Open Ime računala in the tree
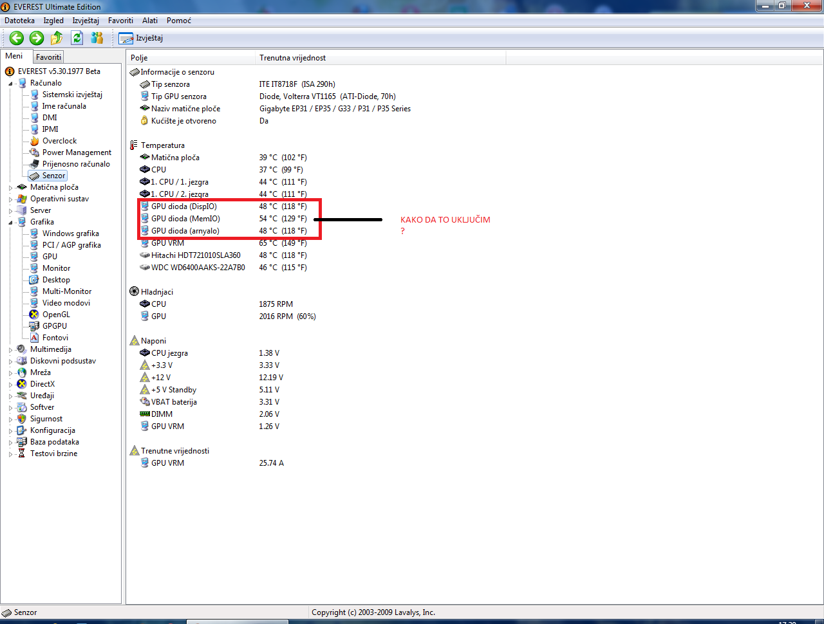The width and height of the screenshot is (824, 624). 64,106
